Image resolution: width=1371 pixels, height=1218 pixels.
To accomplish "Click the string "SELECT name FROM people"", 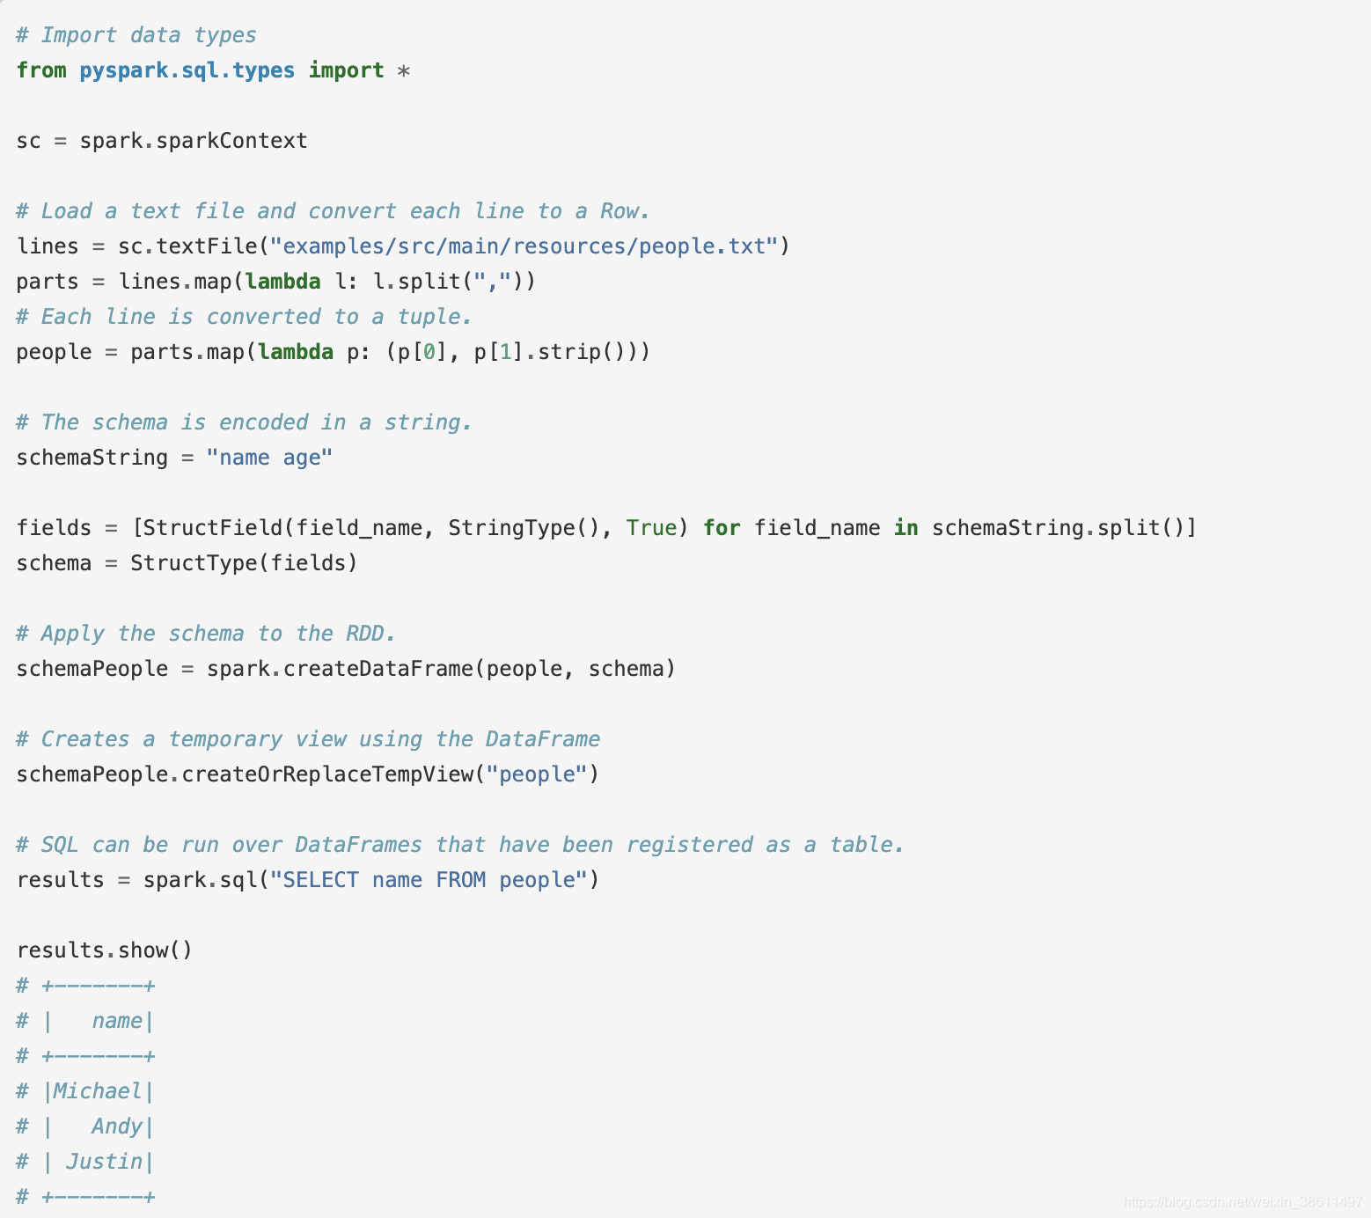I will pos(429,880).
